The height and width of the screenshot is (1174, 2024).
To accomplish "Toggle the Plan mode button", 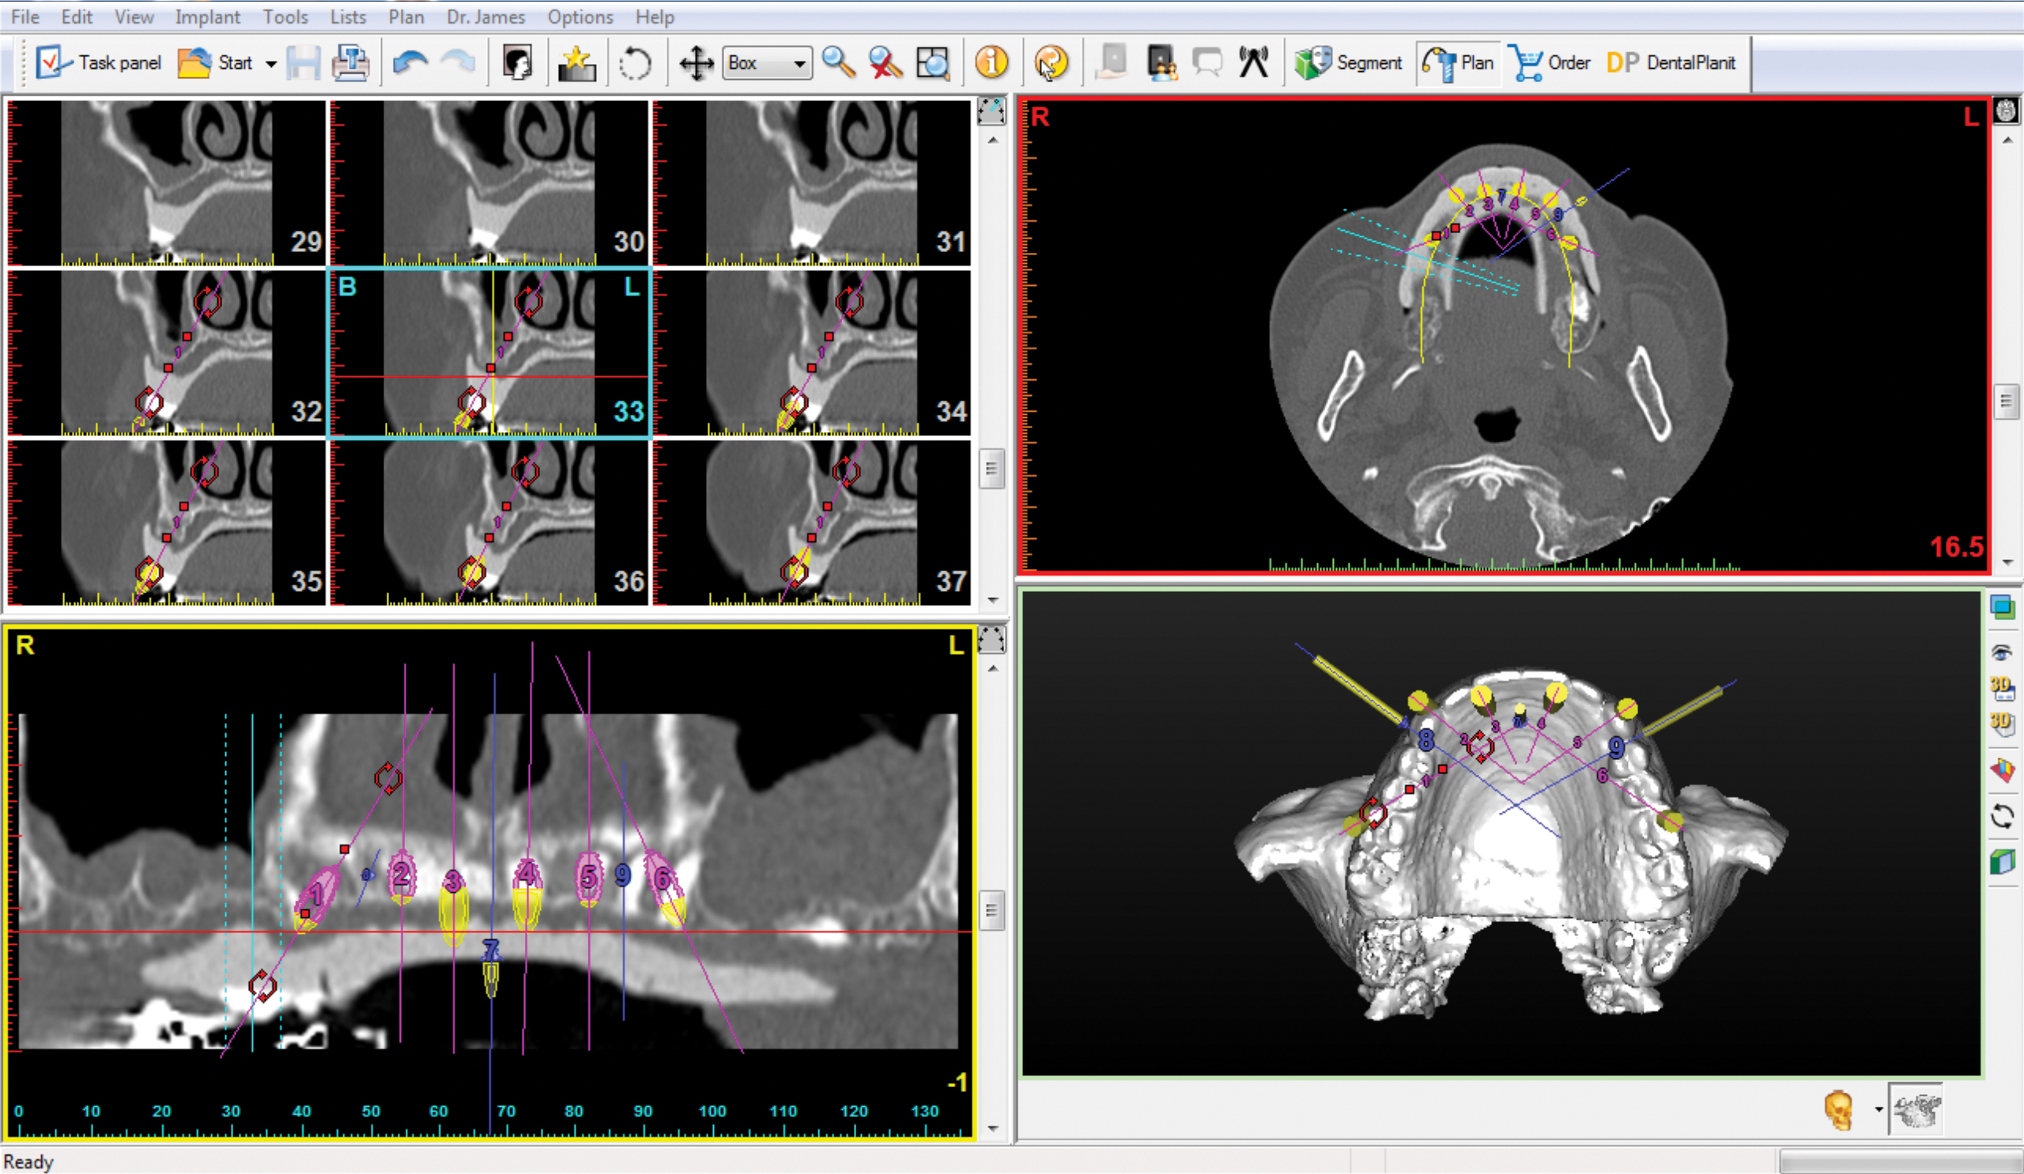I will pyautogui.click(x=1458, y=62).
